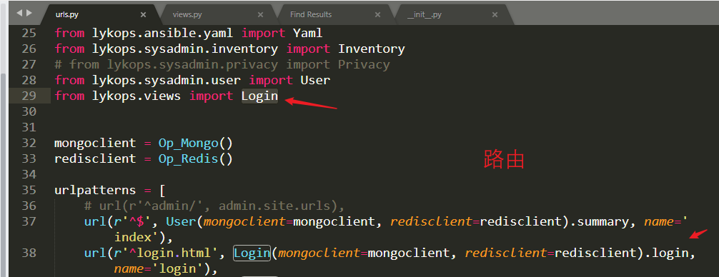Click line number 29 in the gutter
The height and width of the screenshot is (277, 719).
(x=29, y=96)
